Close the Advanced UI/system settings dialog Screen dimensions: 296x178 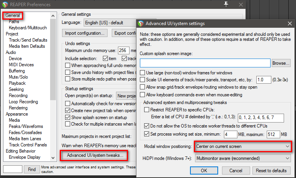coord(290,24)
